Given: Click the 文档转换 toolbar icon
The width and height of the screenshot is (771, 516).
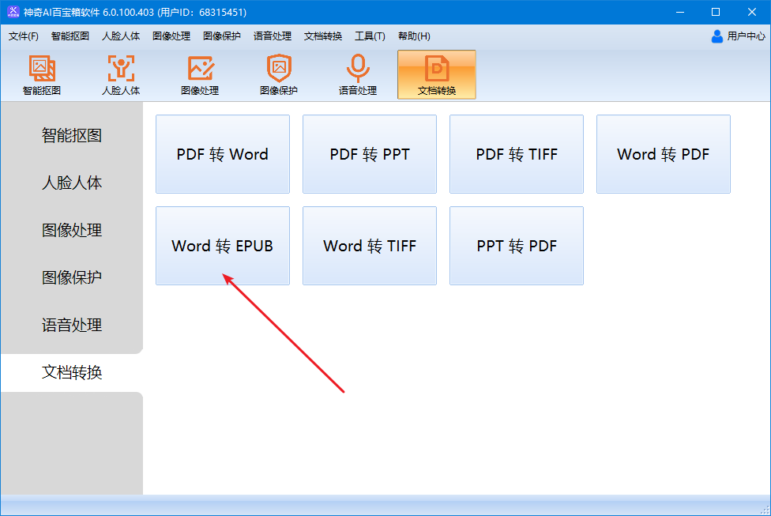Looking at the screenshot, I should tap(437, 75).
